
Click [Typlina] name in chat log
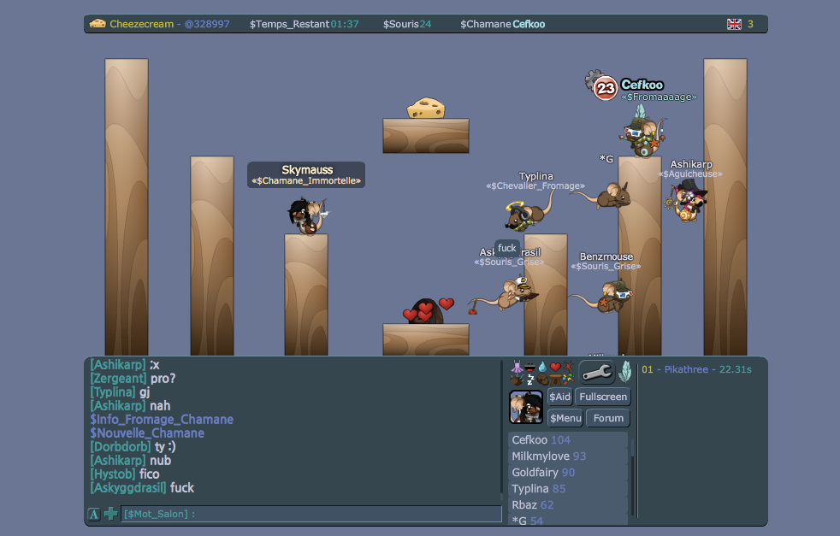click(113, 392)
